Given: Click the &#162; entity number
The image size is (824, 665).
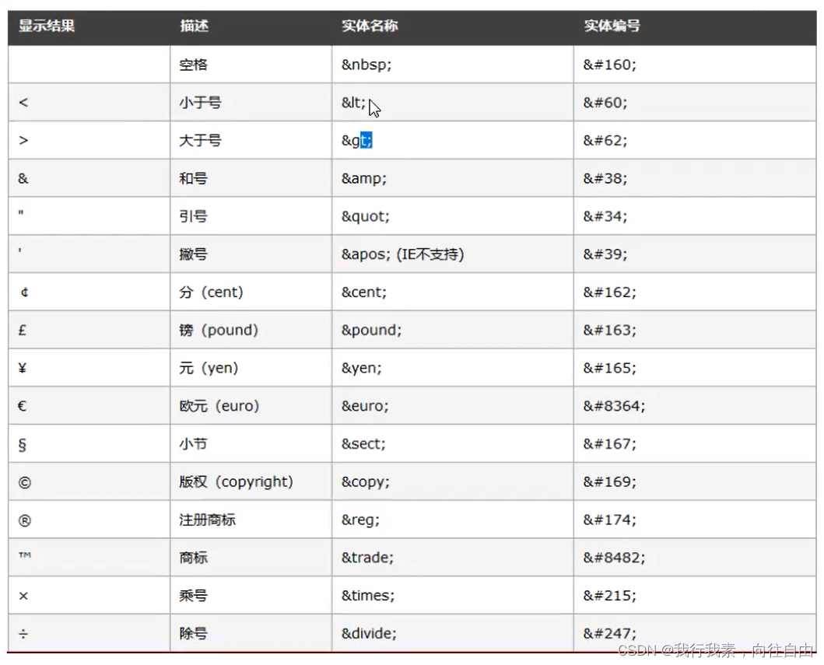Looking at the screenshot, I should click(x=609, y=292).
